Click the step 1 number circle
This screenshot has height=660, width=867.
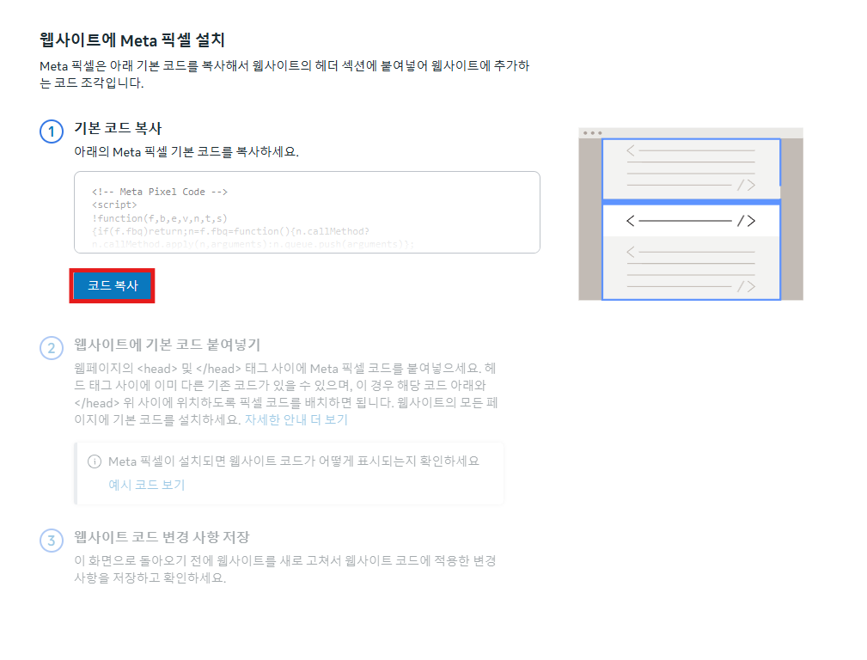pyautogui.click(x=52, y=132)
